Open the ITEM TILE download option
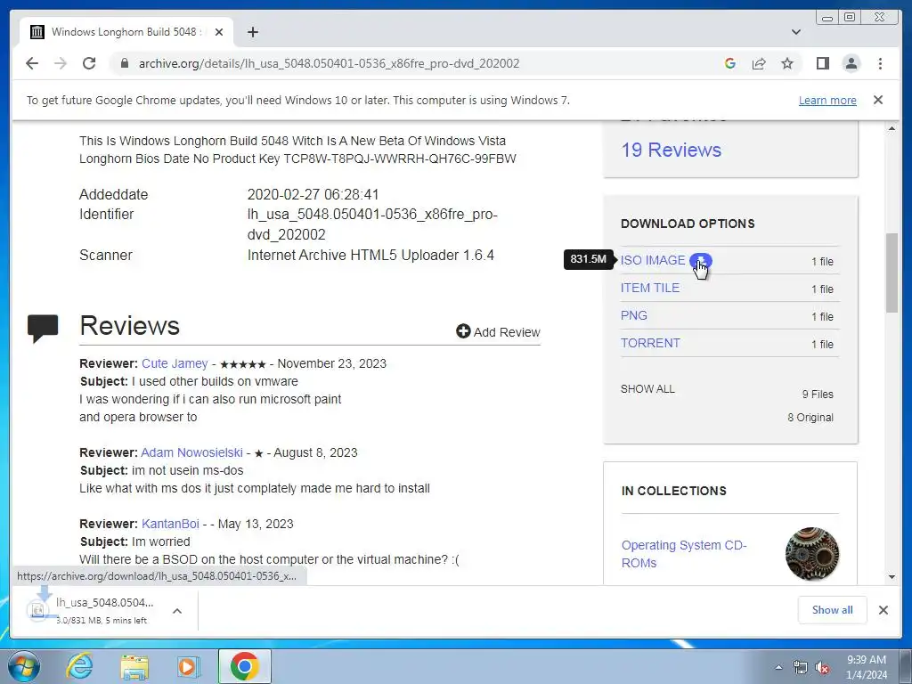912x684 pixels. click(x=649, y=288)
